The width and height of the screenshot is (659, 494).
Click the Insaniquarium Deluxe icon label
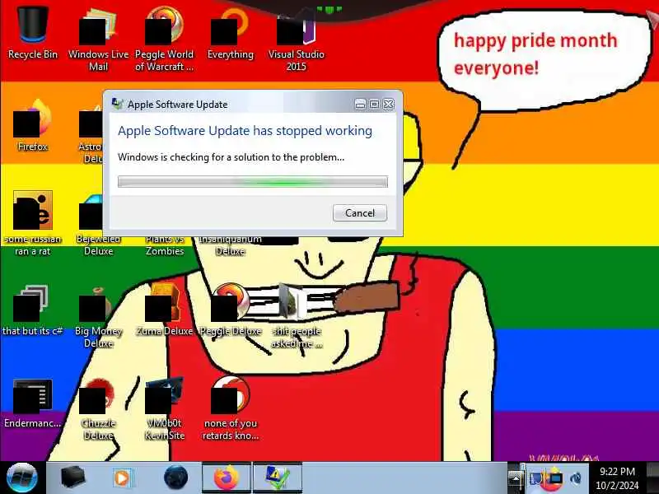click(230, 245)
